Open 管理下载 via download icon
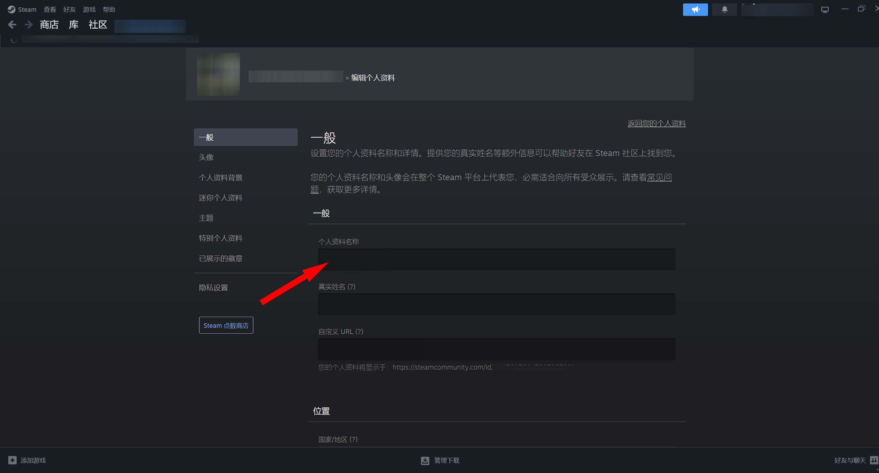 [425, 460]
